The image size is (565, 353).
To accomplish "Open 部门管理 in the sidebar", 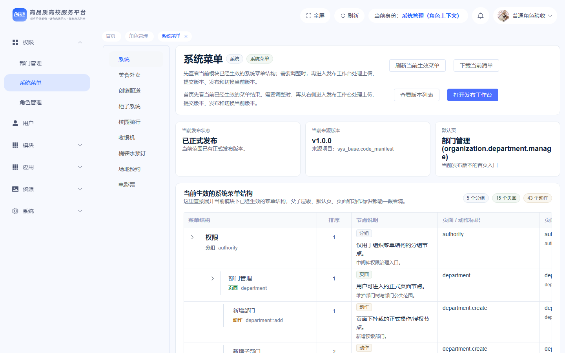I will click(47, 63).
